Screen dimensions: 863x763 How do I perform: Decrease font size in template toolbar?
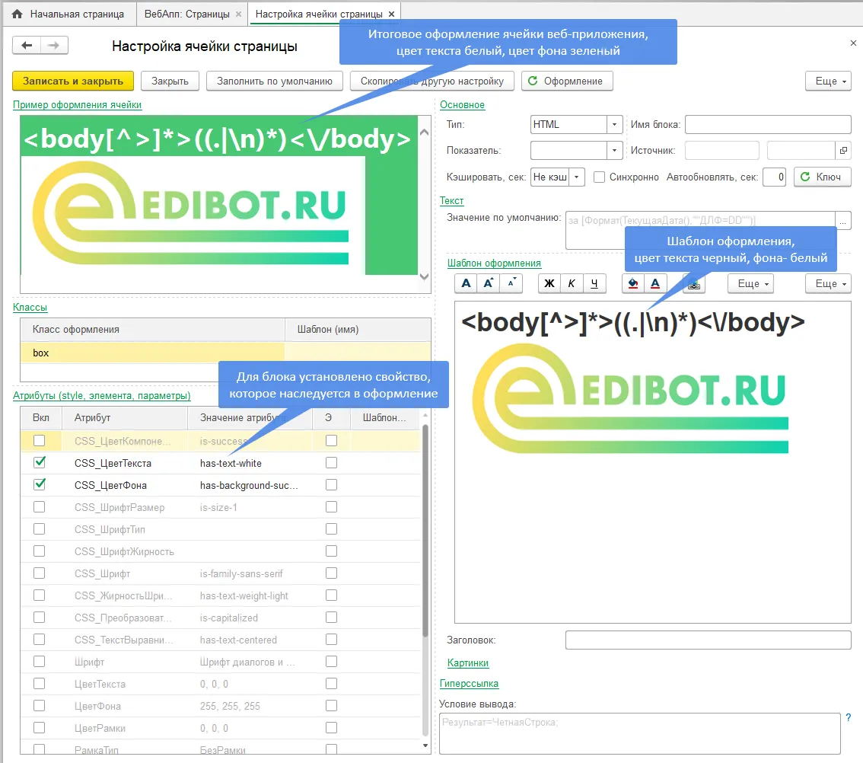point(511,283)
